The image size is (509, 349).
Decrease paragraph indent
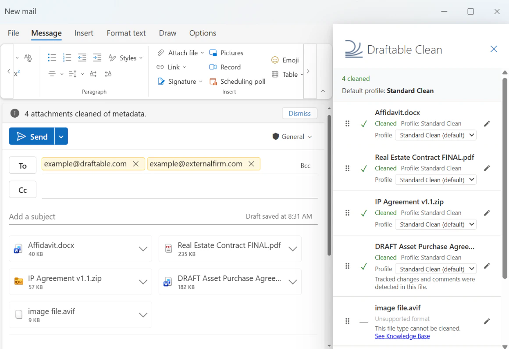(x=82, y=58)
